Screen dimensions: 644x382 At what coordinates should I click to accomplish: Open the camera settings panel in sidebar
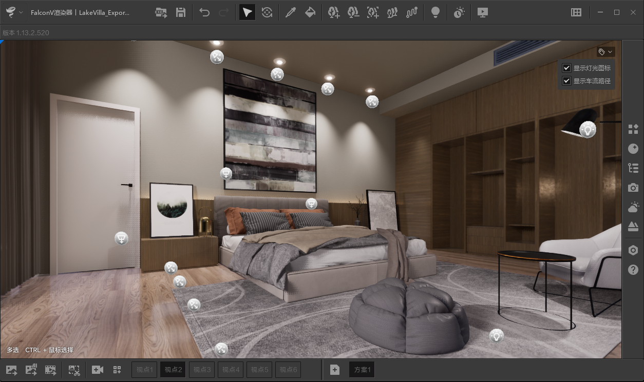(633, 188)
